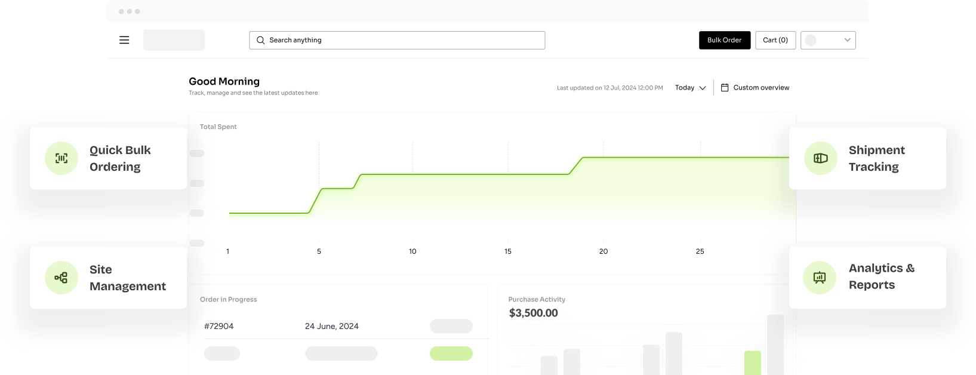The height and width of the screenshot is (375, 976).
Task: Click the magnifier search icon
Action: 260,40
